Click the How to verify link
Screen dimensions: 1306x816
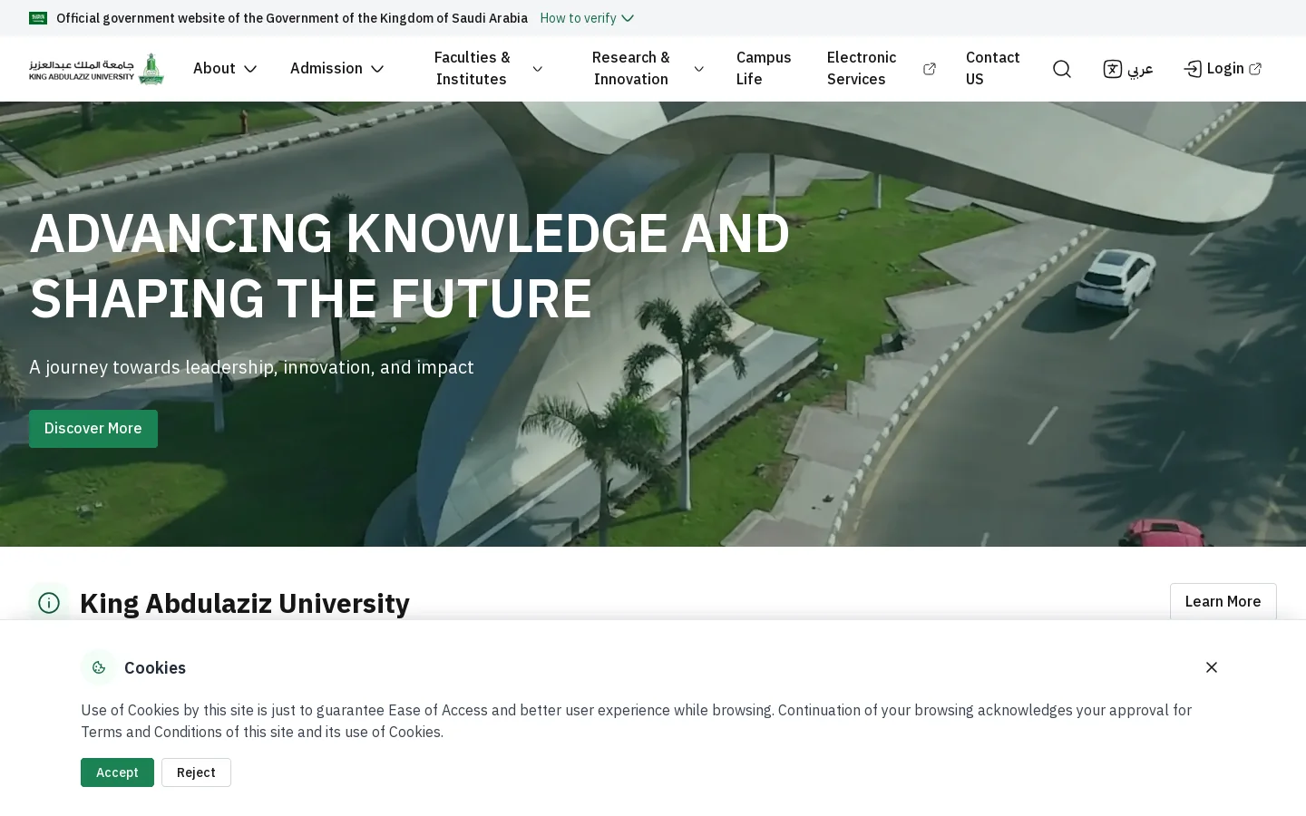tap(578, 18)
